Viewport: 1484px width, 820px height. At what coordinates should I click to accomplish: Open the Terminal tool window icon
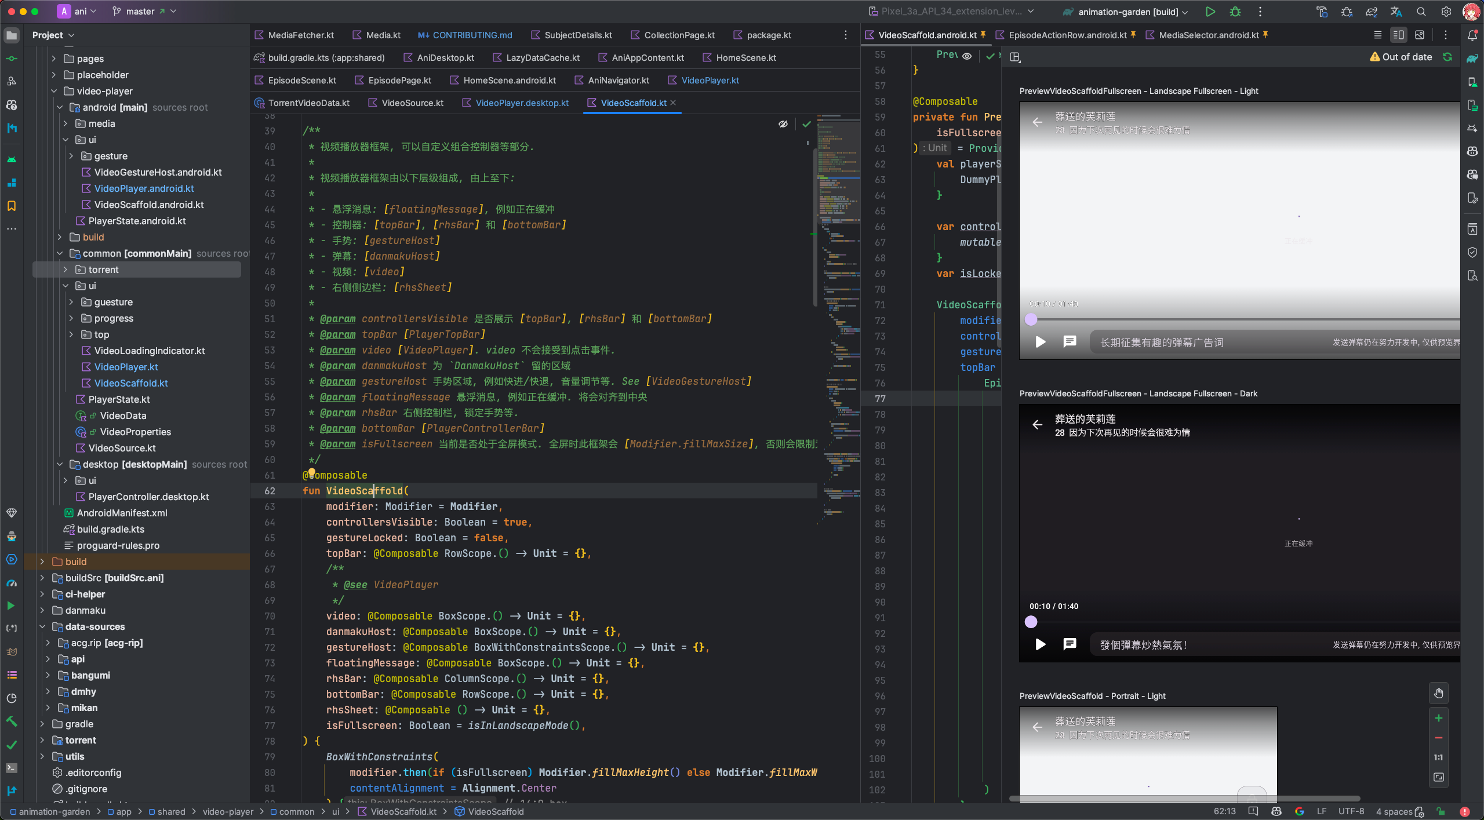(x=12, y=768)
